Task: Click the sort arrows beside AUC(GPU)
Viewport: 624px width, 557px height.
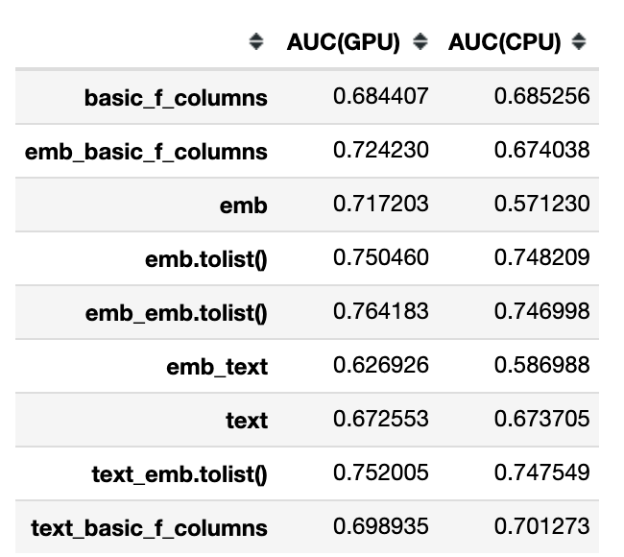Action: (420, 42)
